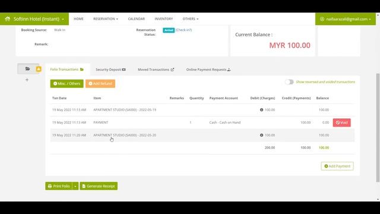The height and width of the screenshot is (214, 380).
Task: Click the Misc. / Others button
Action: tap(66, 83)
